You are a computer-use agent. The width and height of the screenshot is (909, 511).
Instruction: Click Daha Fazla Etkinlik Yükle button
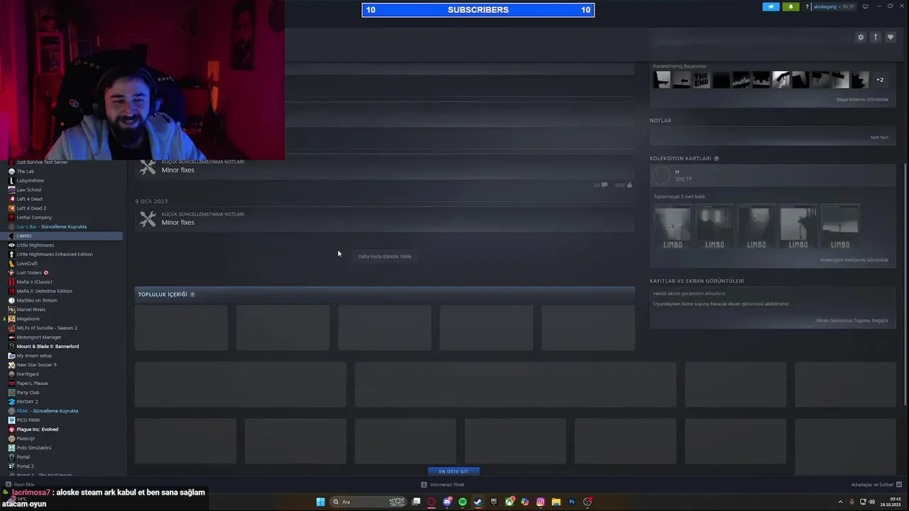[x=384, y=256]
